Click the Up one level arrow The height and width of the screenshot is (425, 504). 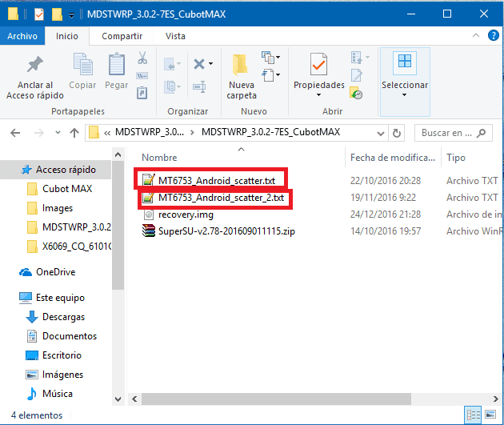[x=74, y=133]
